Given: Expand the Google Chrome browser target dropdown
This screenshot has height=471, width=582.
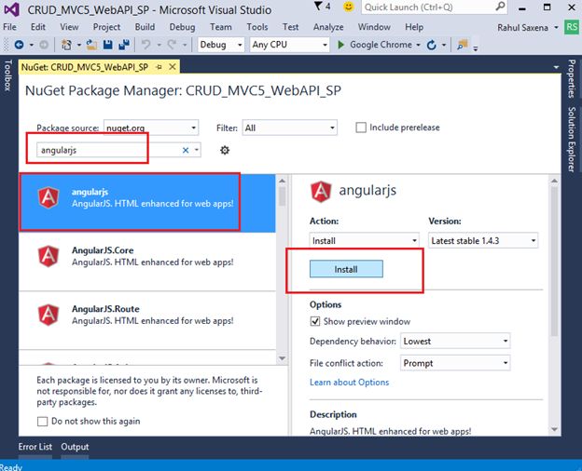Looking at the screenshot, I should (x=418, y=45).
